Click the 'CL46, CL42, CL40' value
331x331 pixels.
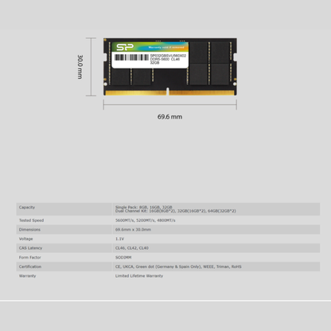(x=132, y=248)
